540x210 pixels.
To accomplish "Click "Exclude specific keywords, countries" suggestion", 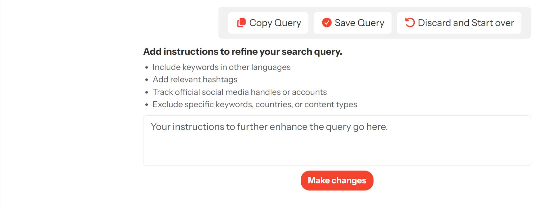I will click(255, 105).
